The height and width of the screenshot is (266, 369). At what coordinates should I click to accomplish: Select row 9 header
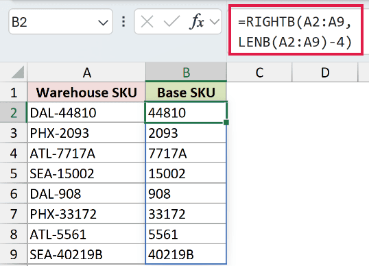[14, 254]
